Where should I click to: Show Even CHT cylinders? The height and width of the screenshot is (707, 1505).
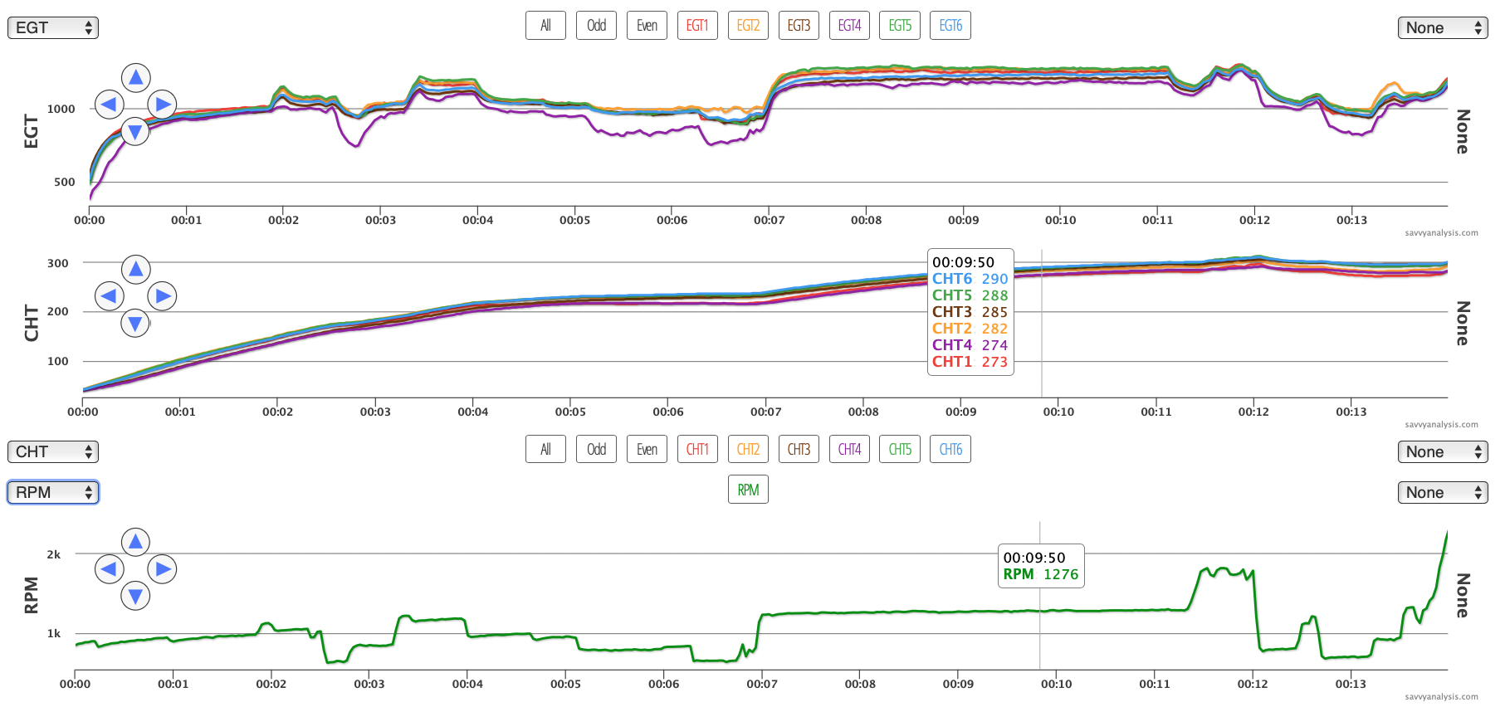[x=647, y=450]
